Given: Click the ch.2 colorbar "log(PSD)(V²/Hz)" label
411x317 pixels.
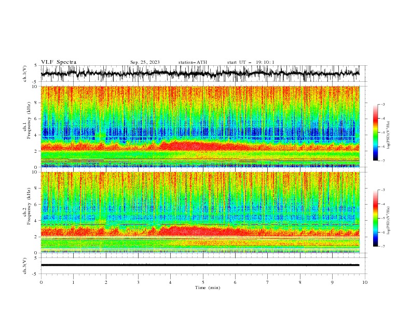Looking at the screenshot, I should [x=388, y=221].
